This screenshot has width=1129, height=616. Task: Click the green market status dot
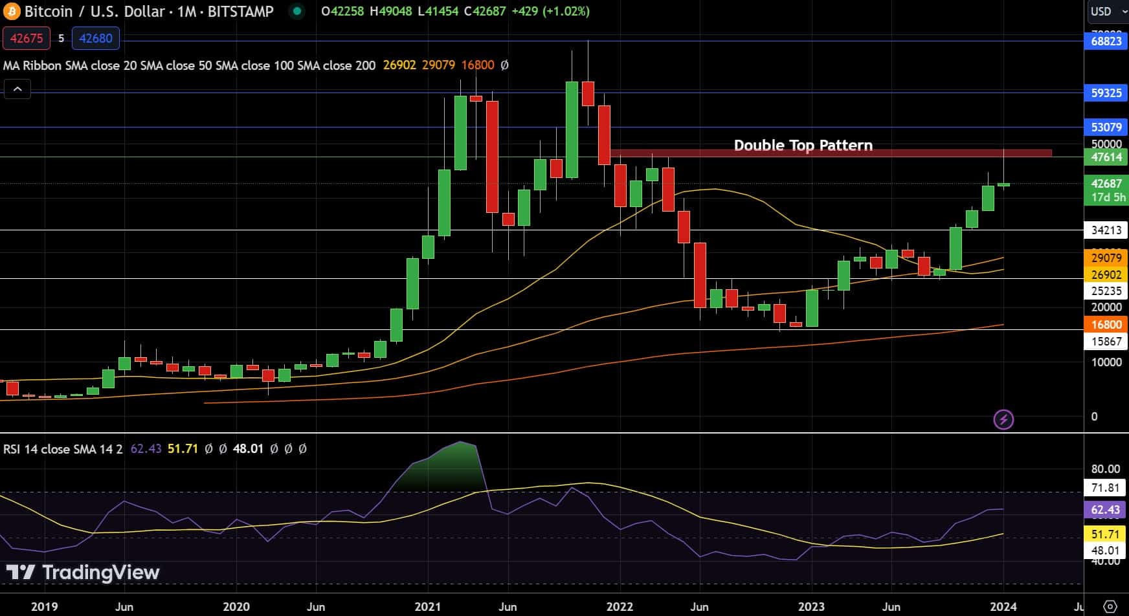point(296,11)
